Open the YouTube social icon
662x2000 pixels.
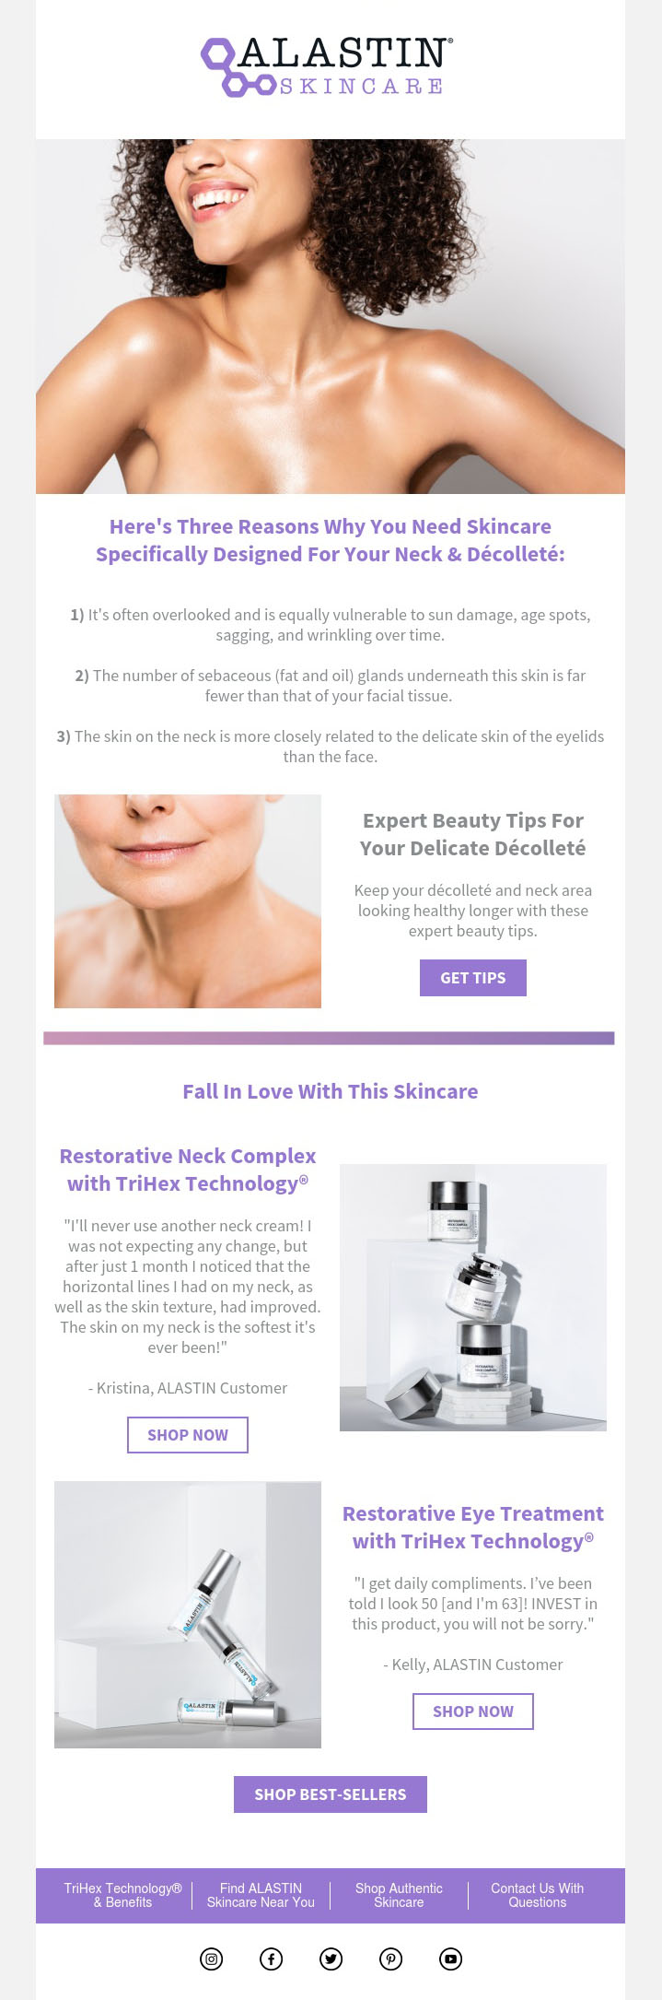tap(450, 1959)
